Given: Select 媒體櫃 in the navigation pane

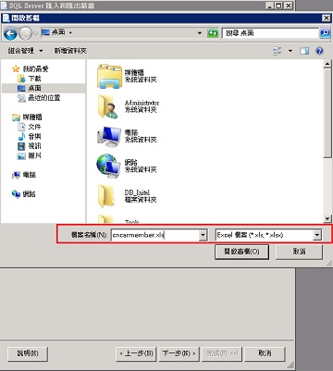Looking at the screenshot, I should 32,117.
